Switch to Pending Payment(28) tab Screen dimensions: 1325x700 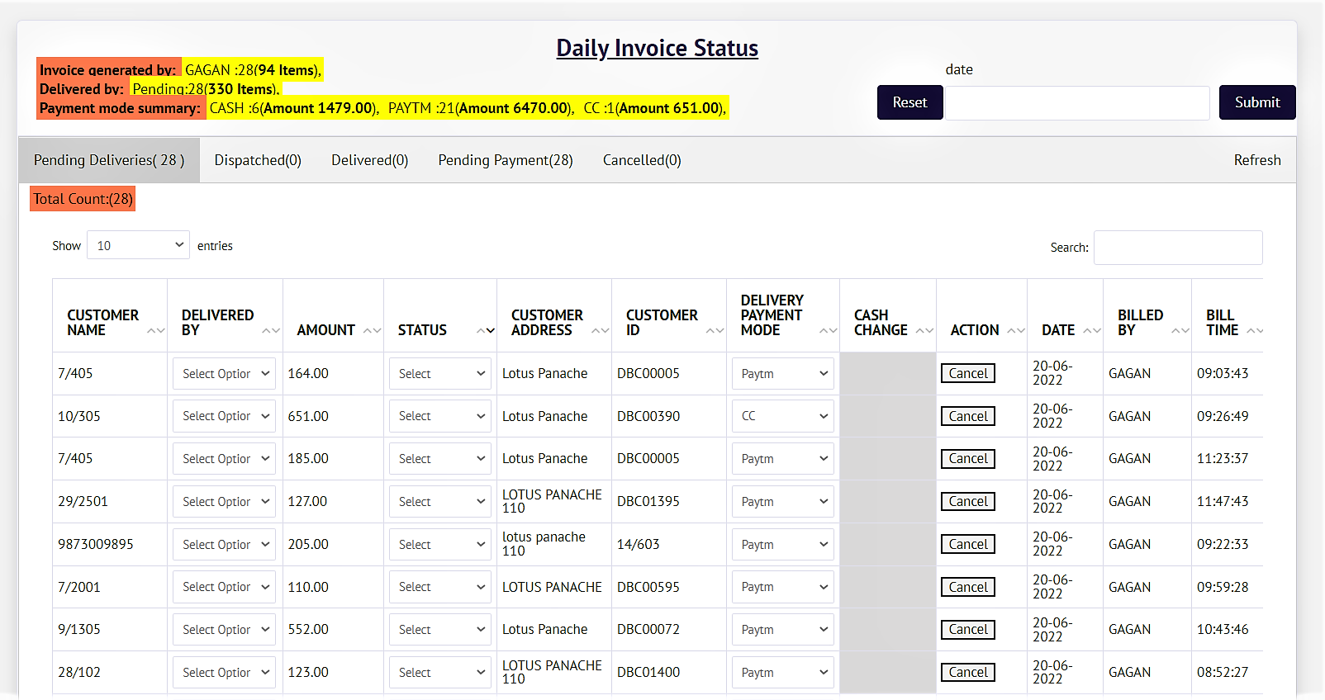click(x=505, y=160)
